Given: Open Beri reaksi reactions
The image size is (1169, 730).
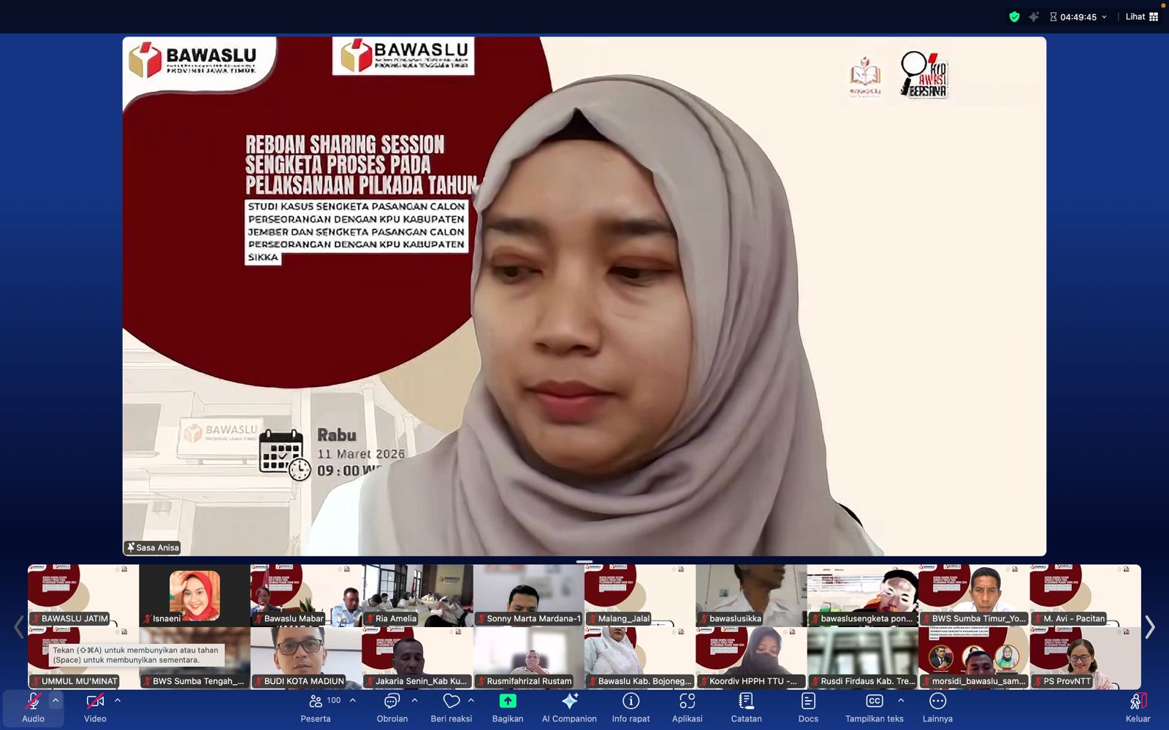Looking at the screenshot, I should coord(452,708).
